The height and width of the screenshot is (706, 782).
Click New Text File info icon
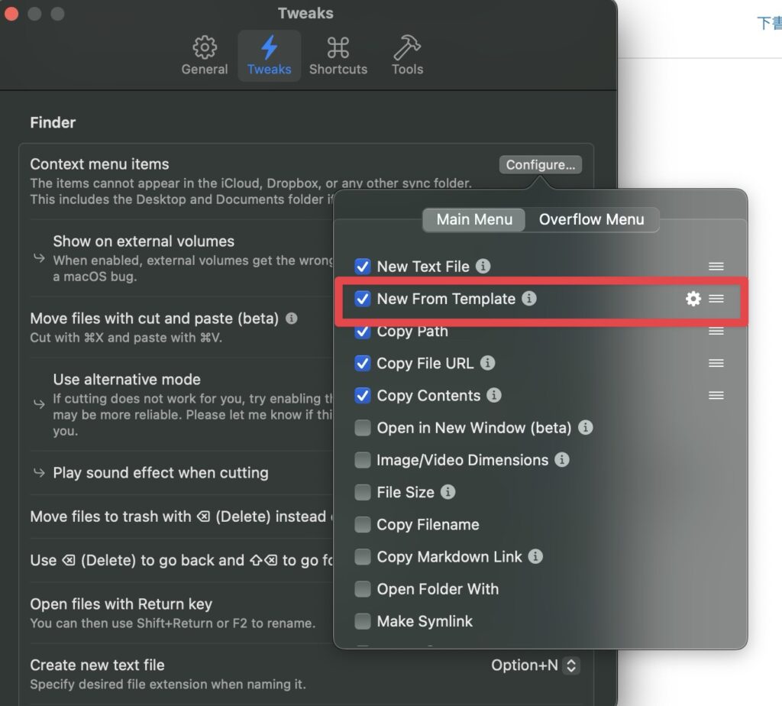click(x=483, y=266)
